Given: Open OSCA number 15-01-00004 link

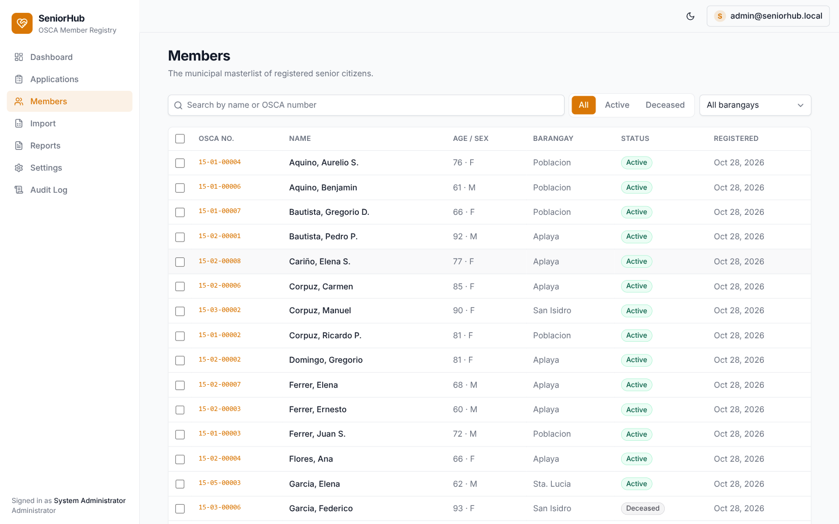Looking at the screenshot, I should [220, 162].
